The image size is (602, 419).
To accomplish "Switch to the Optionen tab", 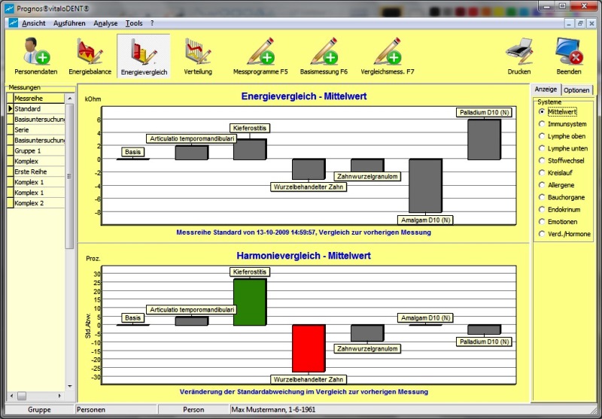I will click(576, 90).
